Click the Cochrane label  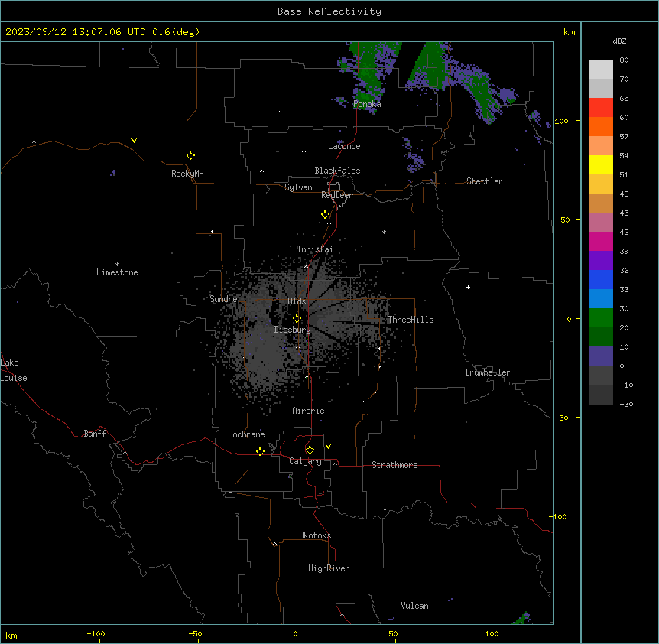coord(246,434)
